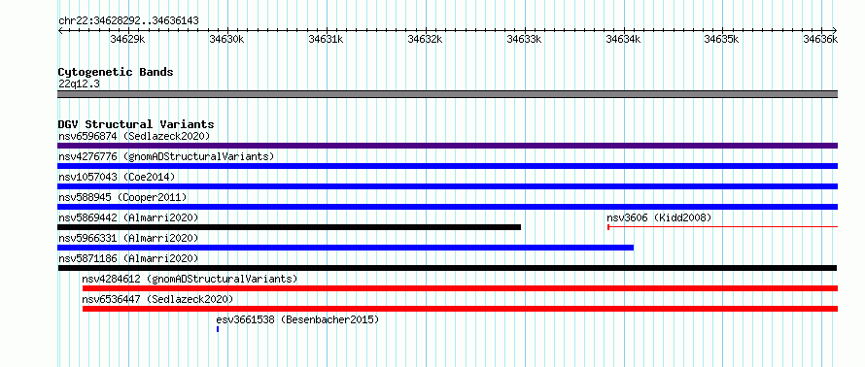Viewport: 865px width, 367px height.
Task: Select the purple nsv6596874 variant bar
Action: coord(447,146)
